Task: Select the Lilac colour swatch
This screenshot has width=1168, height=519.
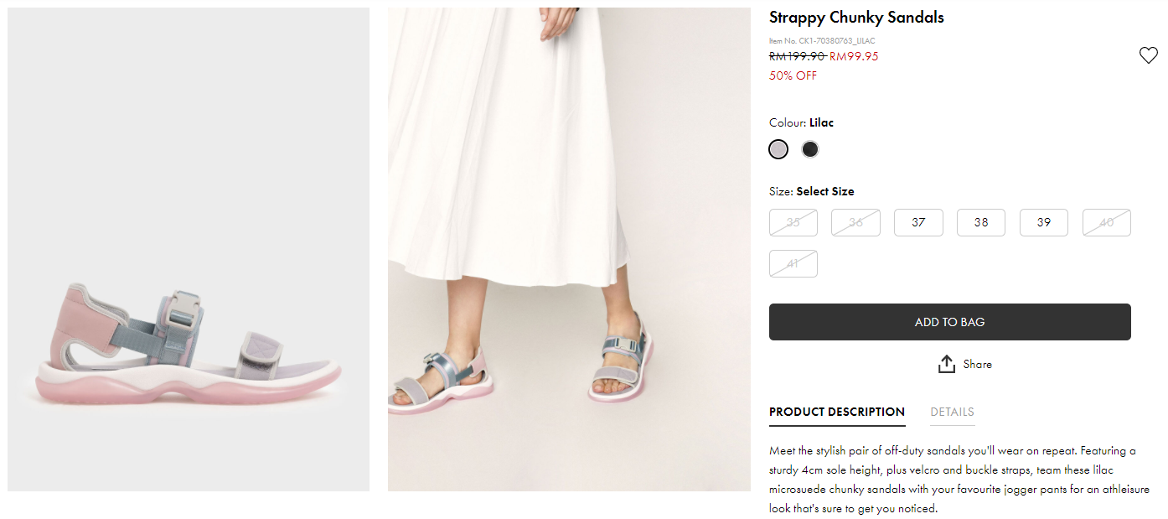Action: point(778,149)
